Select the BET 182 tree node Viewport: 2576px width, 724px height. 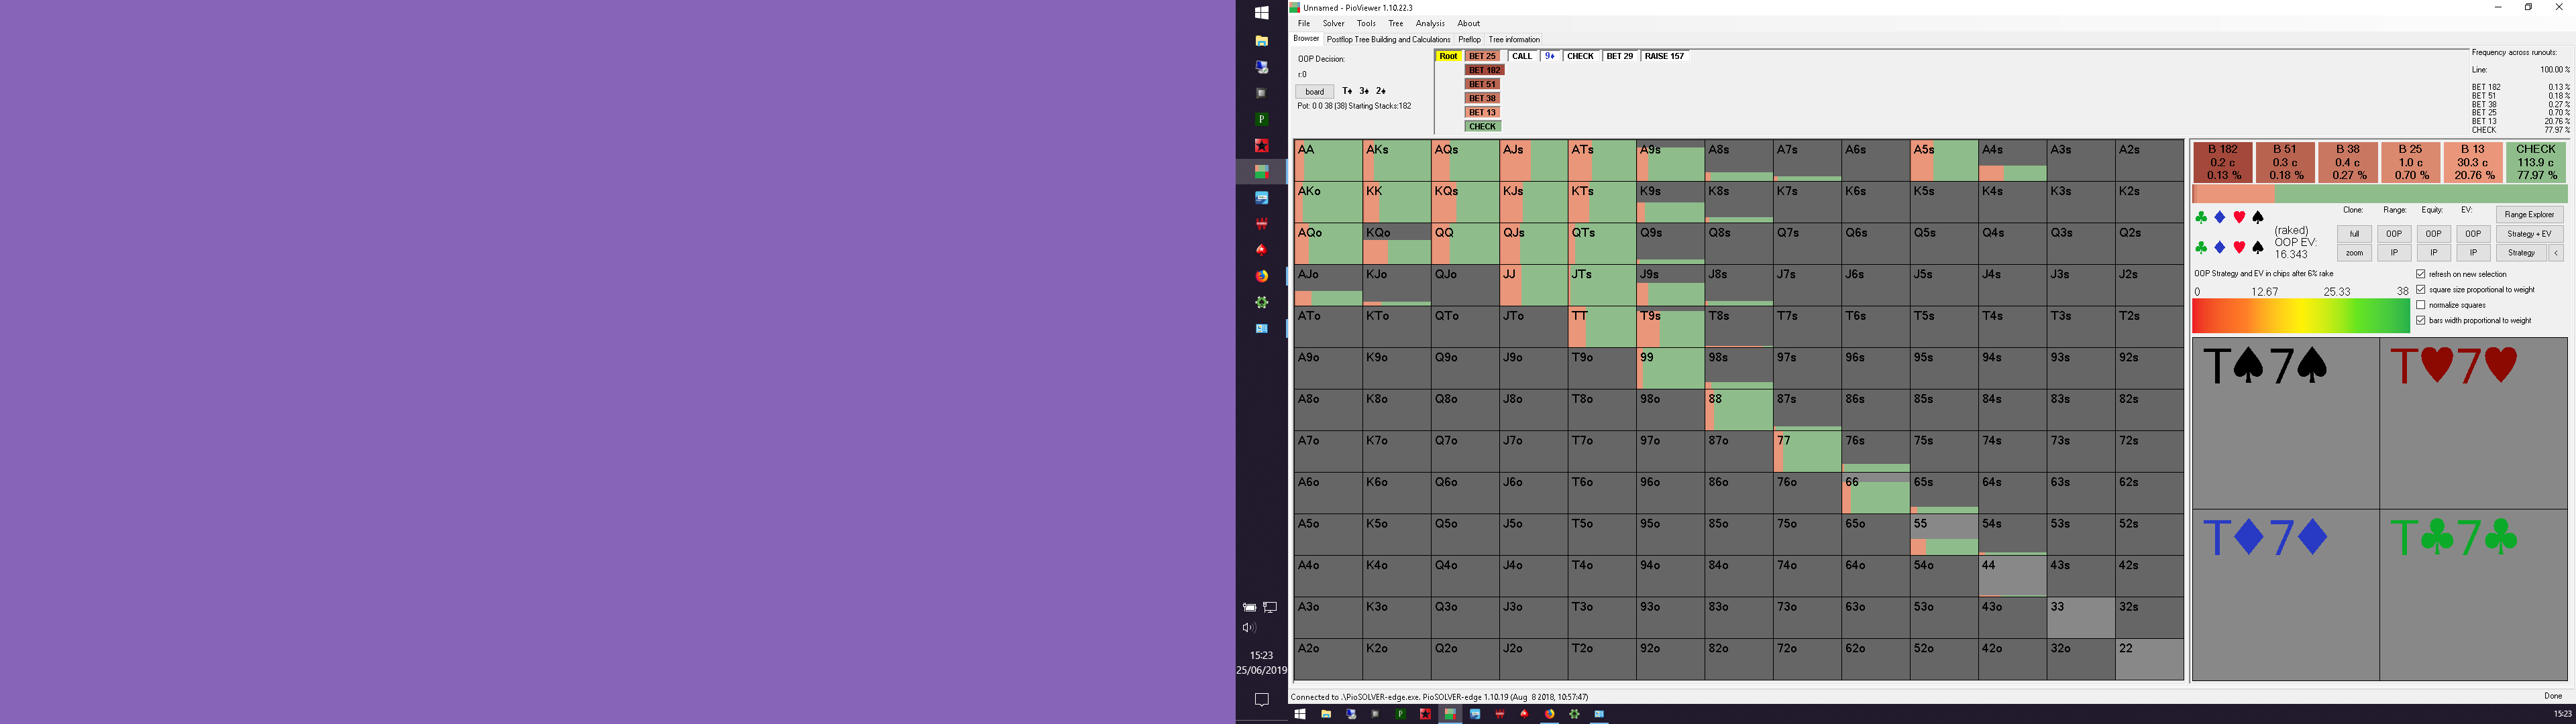point(1484,70)
